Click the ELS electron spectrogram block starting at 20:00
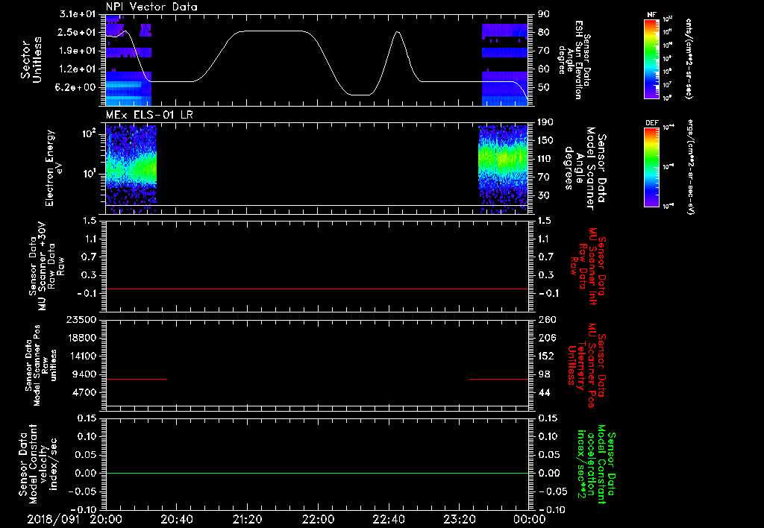Image resolution: width=764 pixels, height=528 pixels. click(131, 169)
